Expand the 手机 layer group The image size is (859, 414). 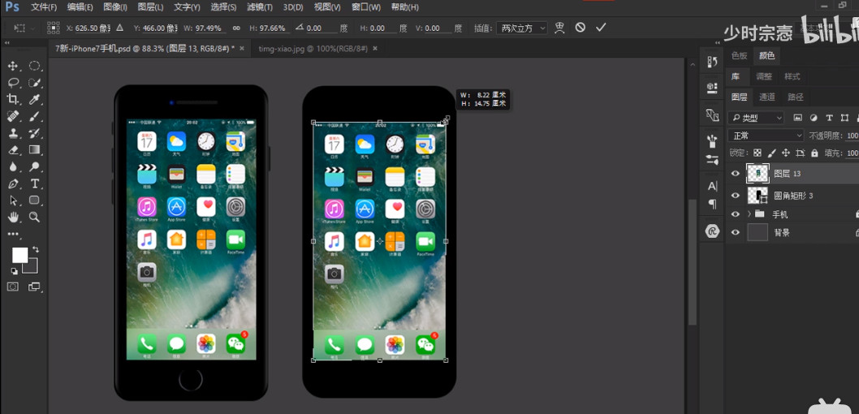[749, 214]
